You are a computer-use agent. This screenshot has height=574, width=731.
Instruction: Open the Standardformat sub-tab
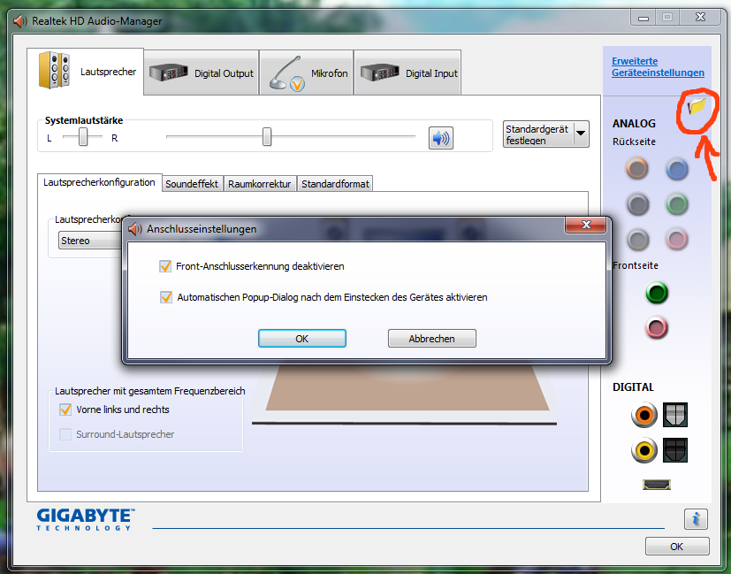point(335,184)
